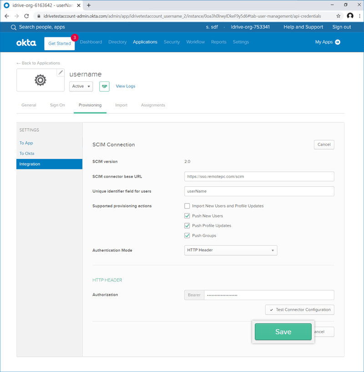The image size is (364, 372).
Task: Edit the app logo with pencil icon
Action: (x=61, y=72)
